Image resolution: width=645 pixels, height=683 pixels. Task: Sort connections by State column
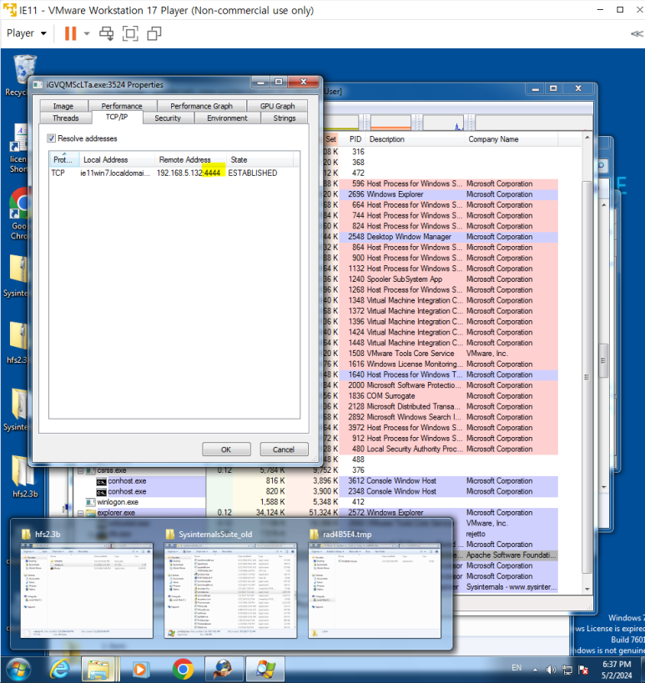(x=260, y=159)
